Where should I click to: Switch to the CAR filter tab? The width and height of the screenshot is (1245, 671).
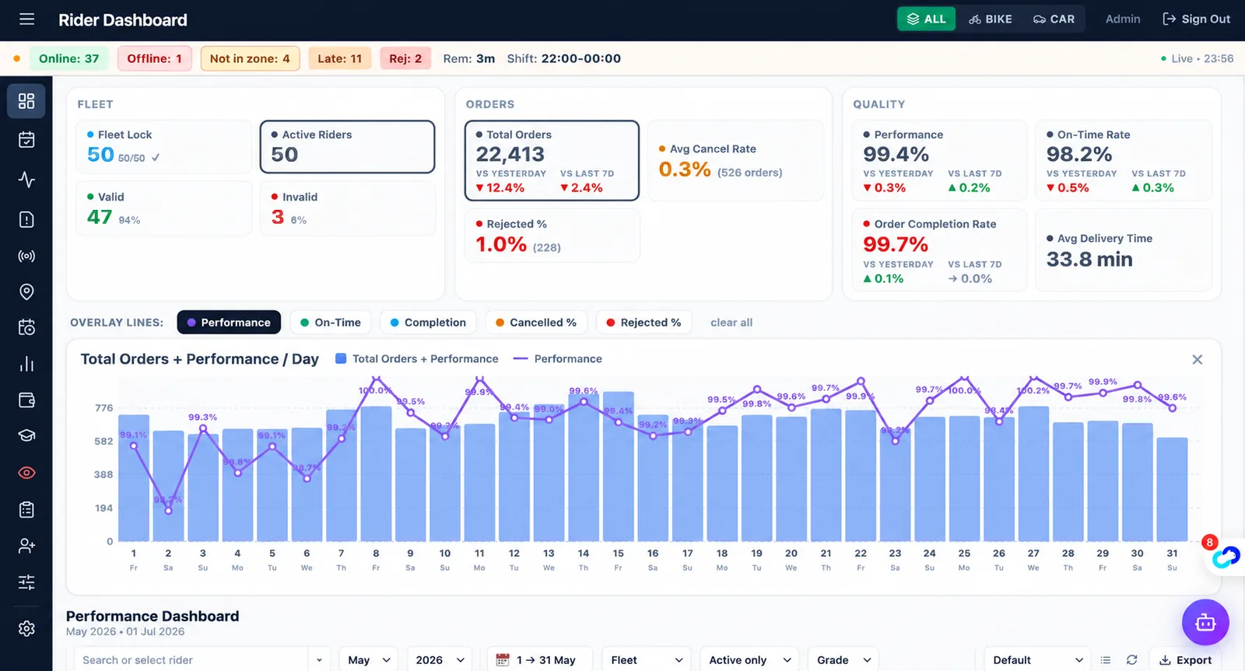(x=1054, y=19)
